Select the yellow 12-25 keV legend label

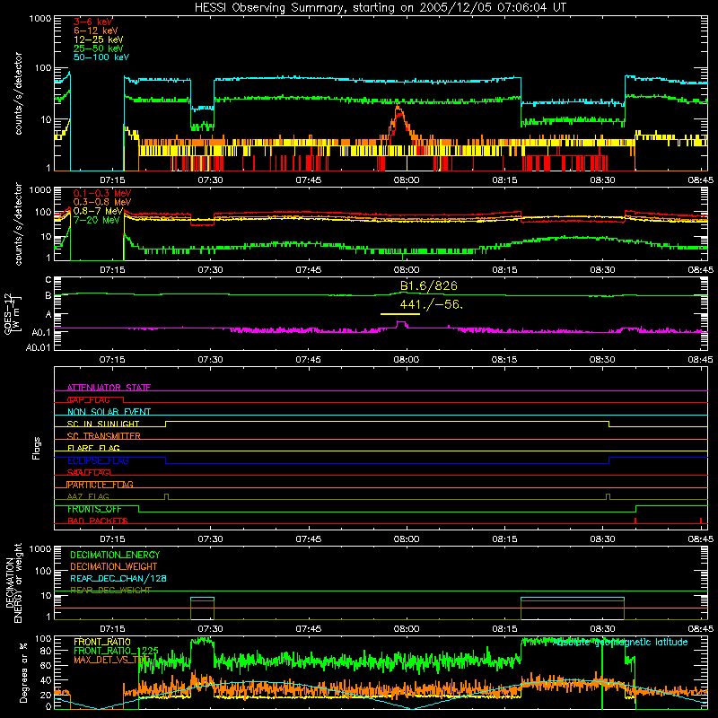(99, 39)
